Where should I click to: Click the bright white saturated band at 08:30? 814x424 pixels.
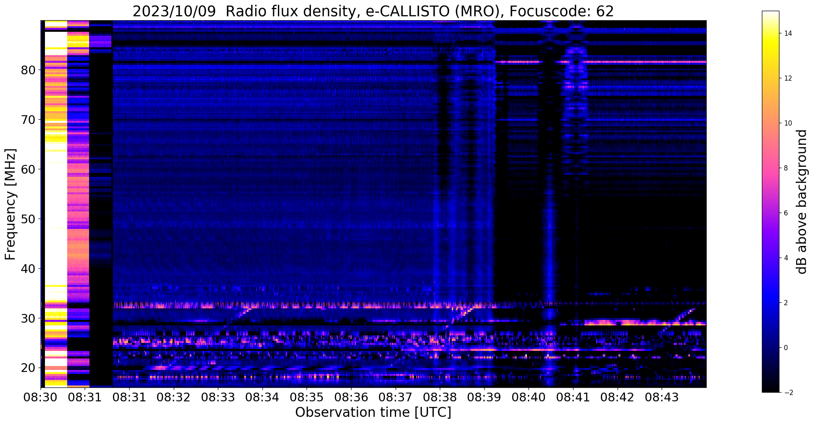point(56,203)
